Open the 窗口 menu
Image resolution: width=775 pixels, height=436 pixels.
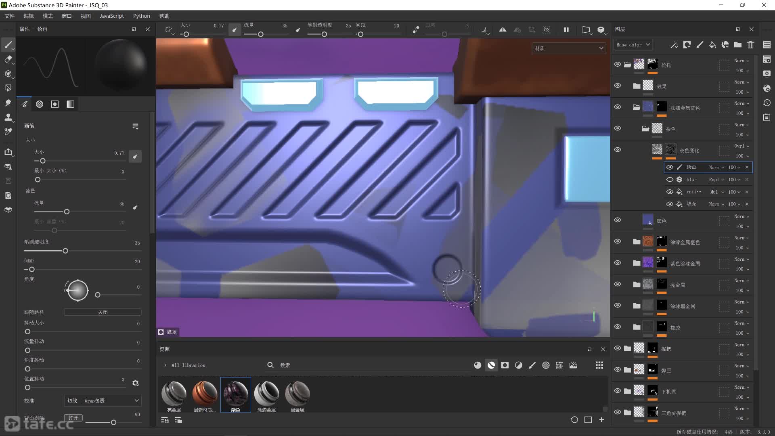click(67, 16)
